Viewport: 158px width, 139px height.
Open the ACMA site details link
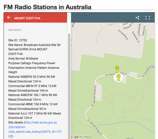35,129
